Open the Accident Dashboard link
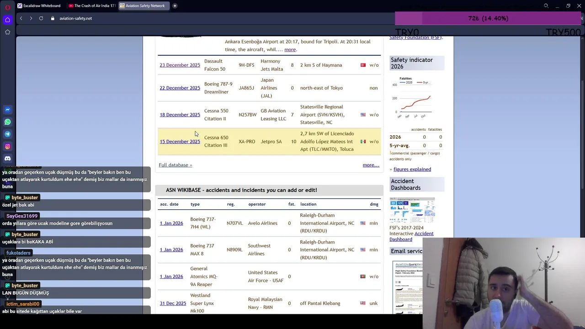 click(x=412, y=236)
